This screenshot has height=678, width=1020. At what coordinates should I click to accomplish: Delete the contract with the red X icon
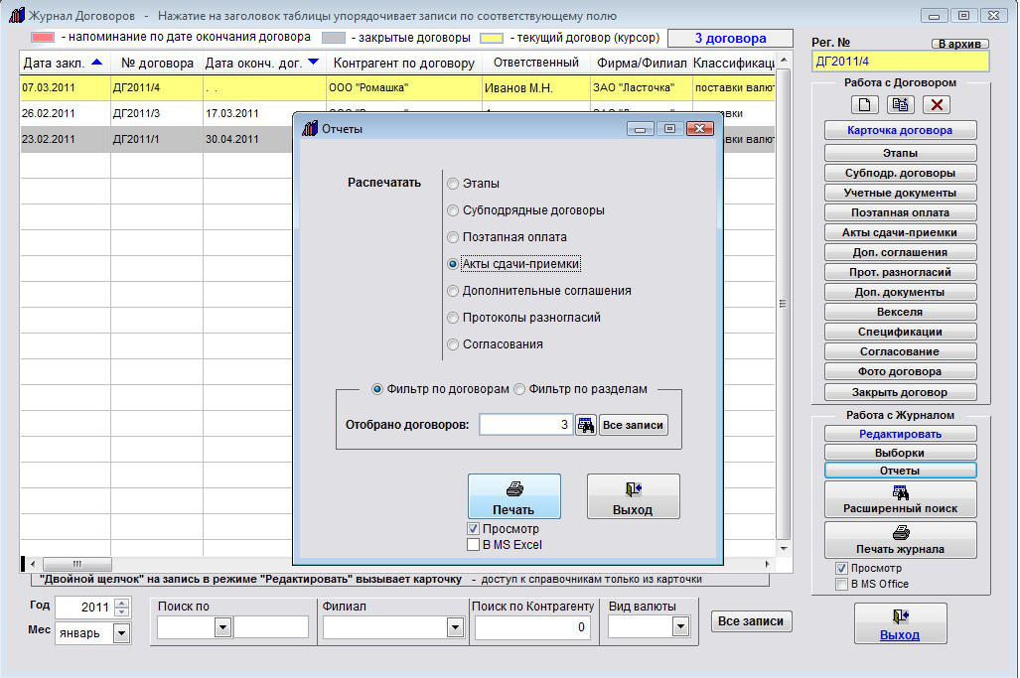click(x=937, y=104)
